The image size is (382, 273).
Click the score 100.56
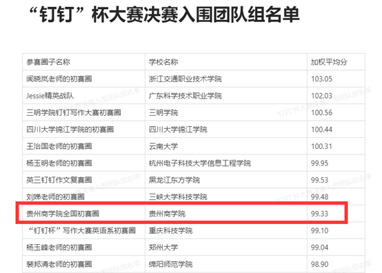tap(321, 112)
